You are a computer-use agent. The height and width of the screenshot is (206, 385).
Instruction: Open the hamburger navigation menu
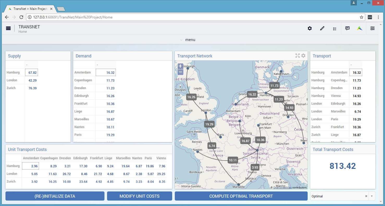8,28
